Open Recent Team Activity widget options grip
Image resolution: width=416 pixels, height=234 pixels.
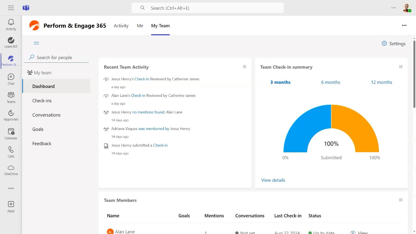[x=244, y=67]
